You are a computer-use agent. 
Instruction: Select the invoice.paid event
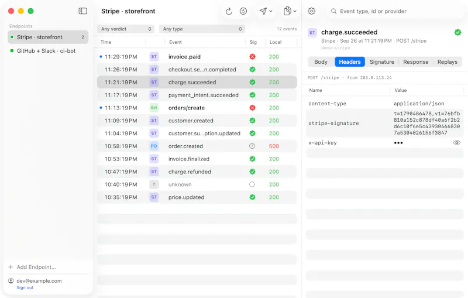point(197,57)
